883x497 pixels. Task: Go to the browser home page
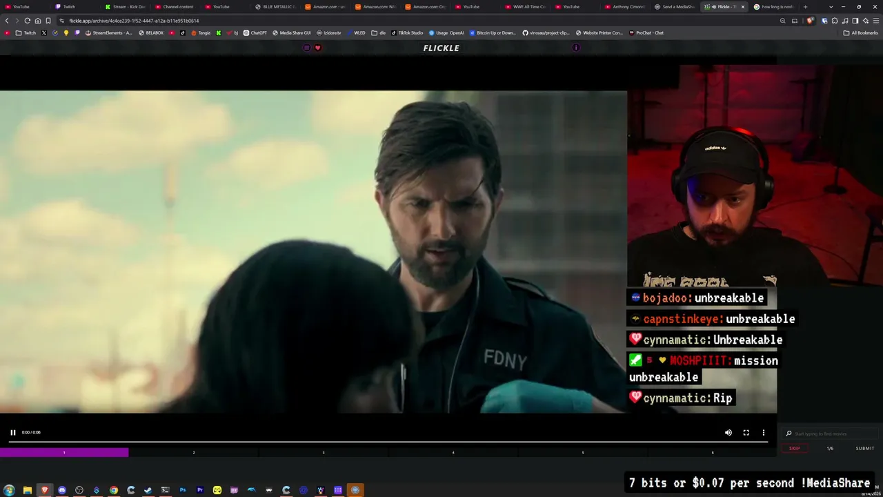(37, 21)
